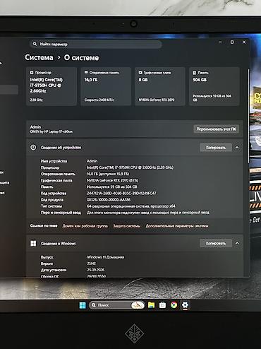Open 'Домен или рабочая группа' link
Screen dimensions: 261x349
pos(85,226)
